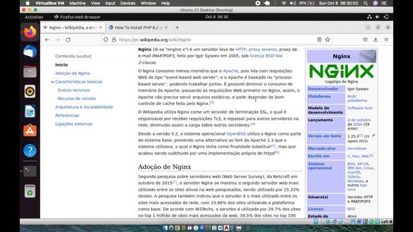This screenshot has width=413, height=232.
Task: Reload the Wikipedia page
Action: point(68,40)
